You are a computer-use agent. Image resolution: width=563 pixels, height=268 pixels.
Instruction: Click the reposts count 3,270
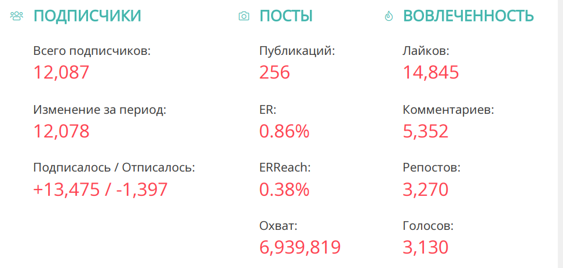tap(426, 189)
